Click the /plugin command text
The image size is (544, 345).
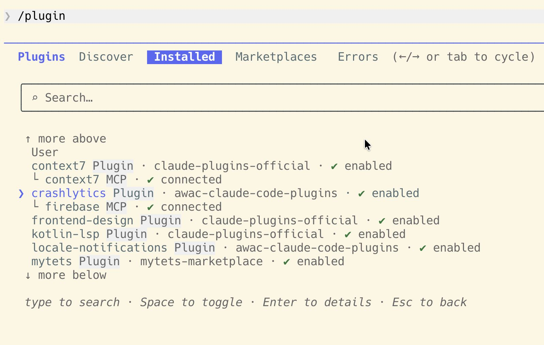[x=42, y=16]
